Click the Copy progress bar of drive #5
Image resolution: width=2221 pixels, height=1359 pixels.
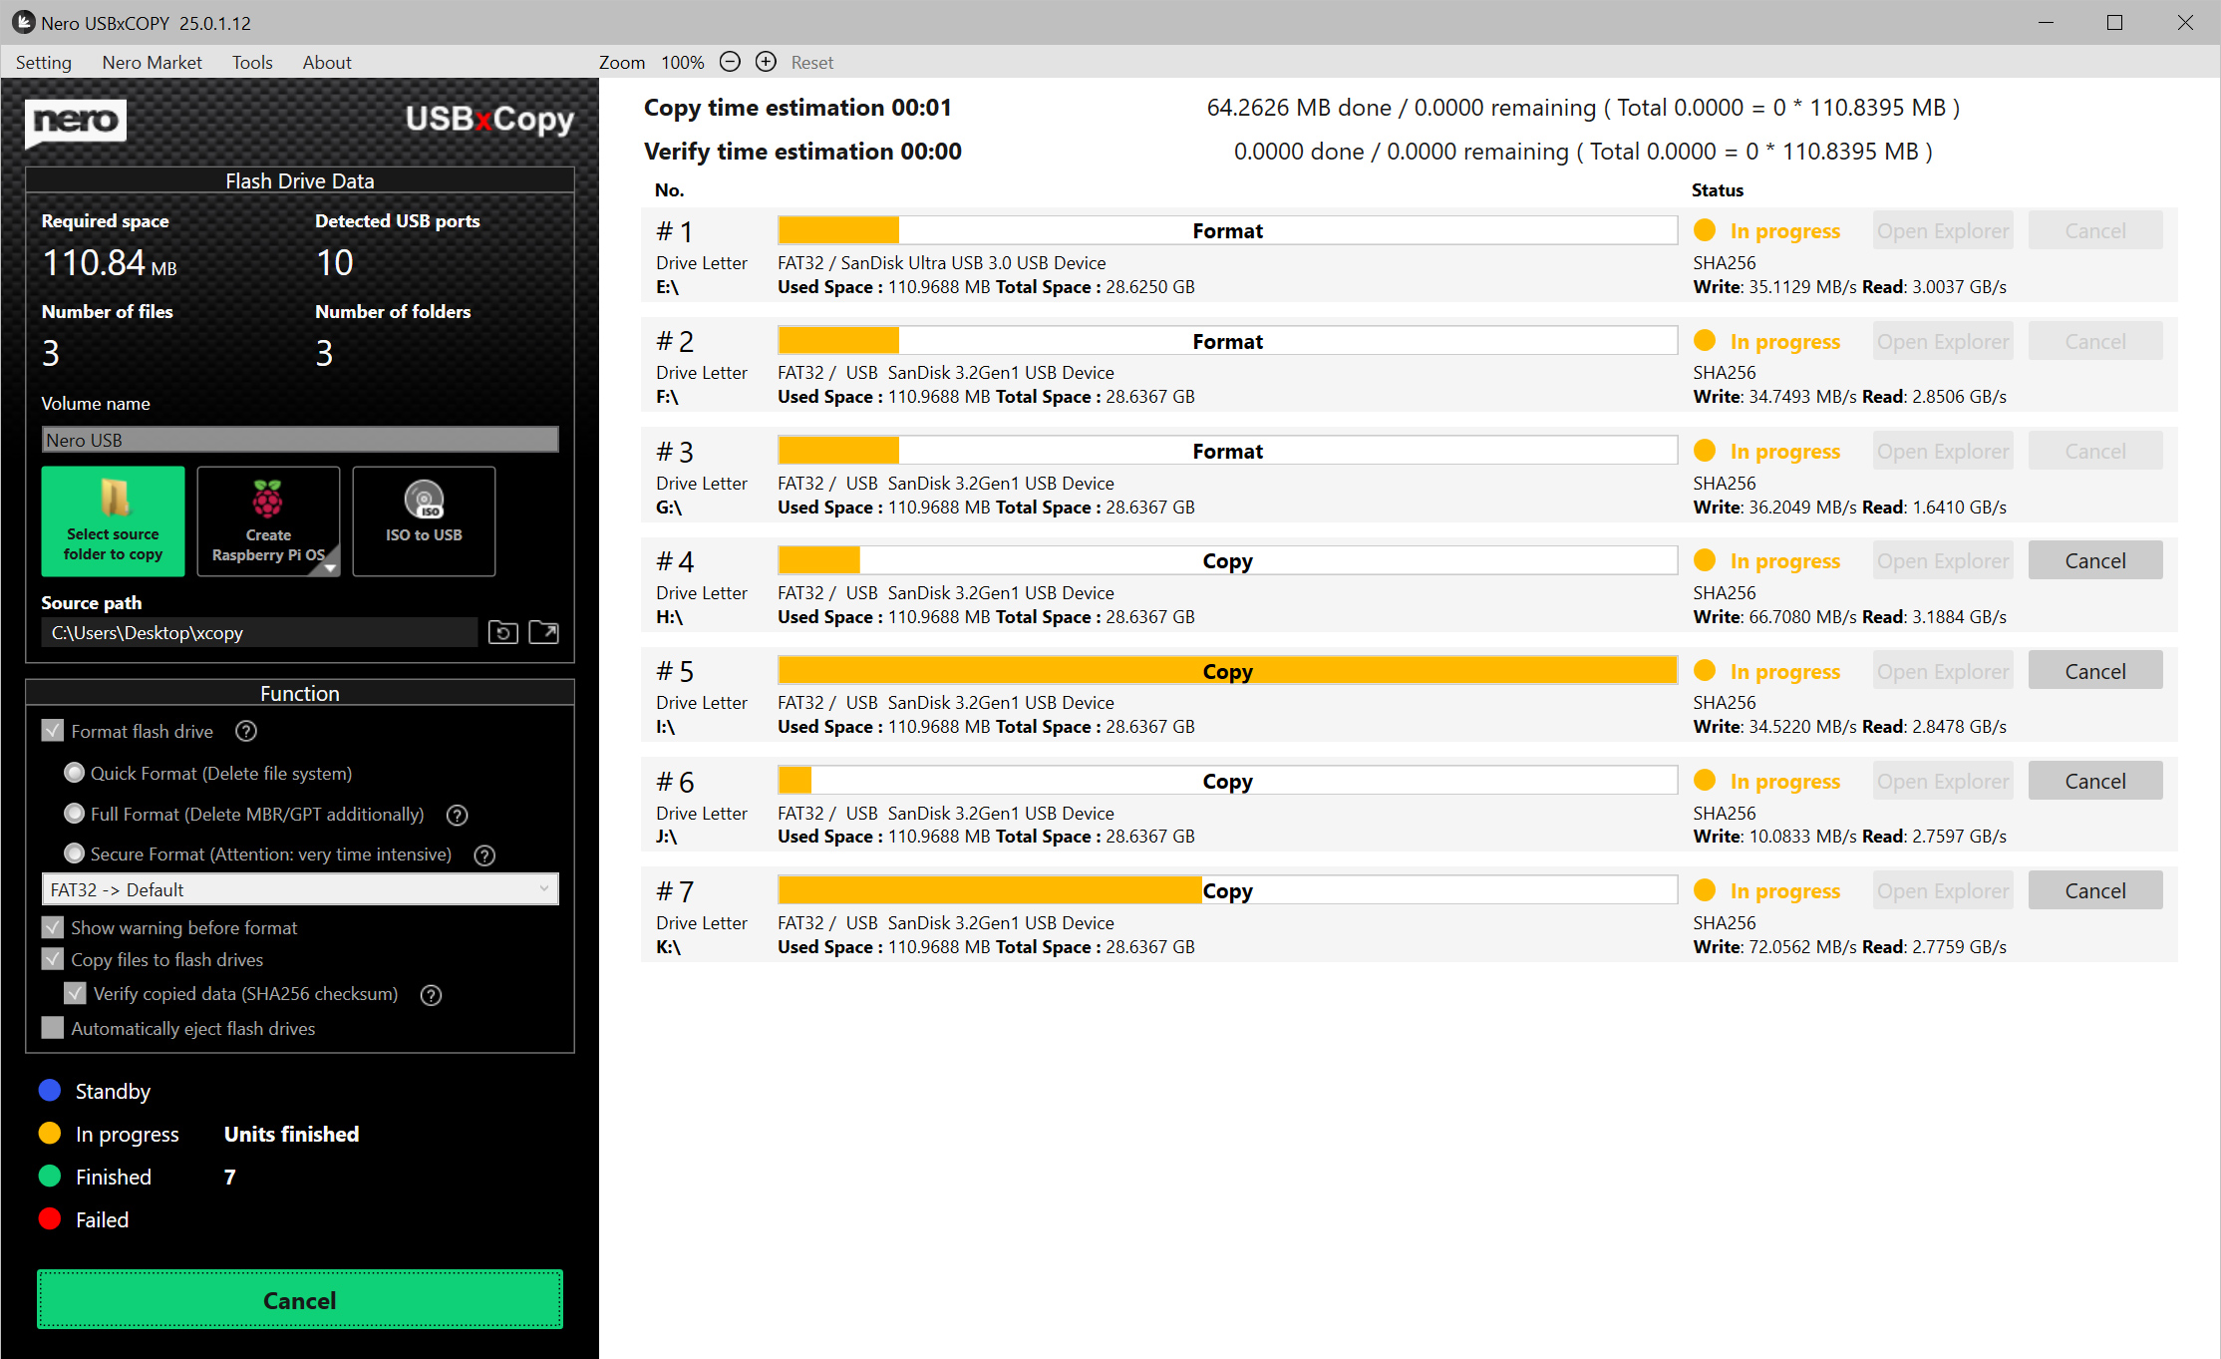coord(1227,671)
